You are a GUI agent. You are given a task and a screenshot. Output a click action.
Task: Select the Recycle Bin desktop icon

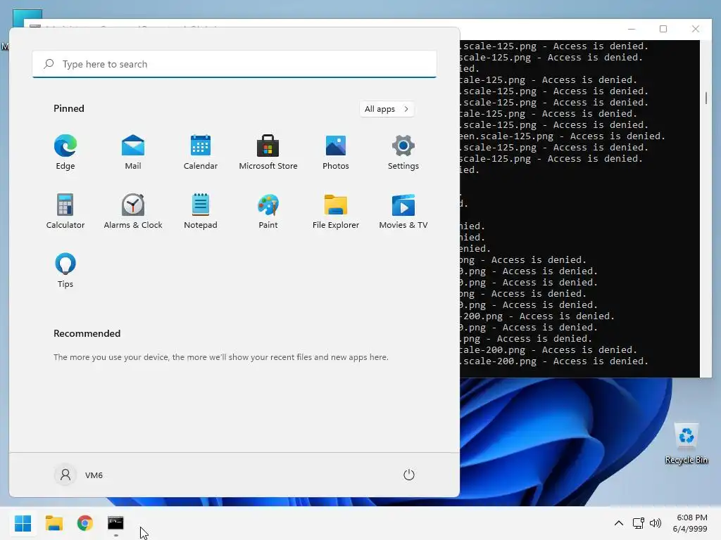[x=686, y=444]
